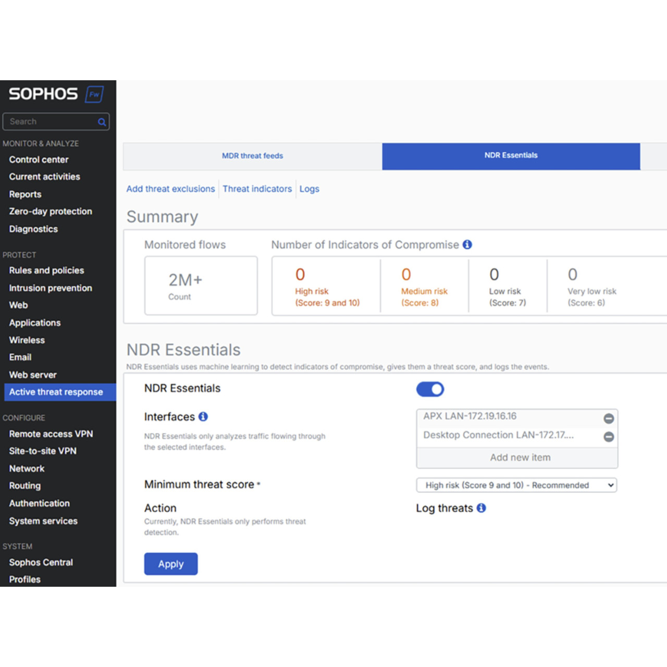
Task: Go to Network configuration
Action: click(x=27, y=468)
